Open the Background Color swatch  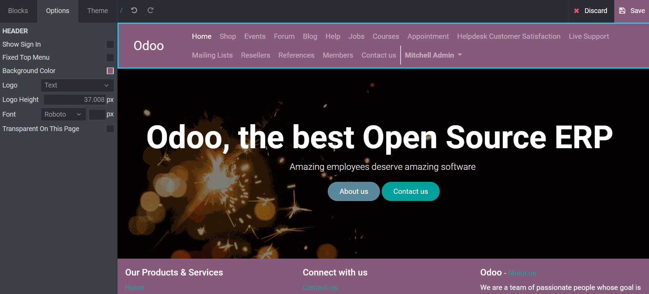(x=110, y=71)
